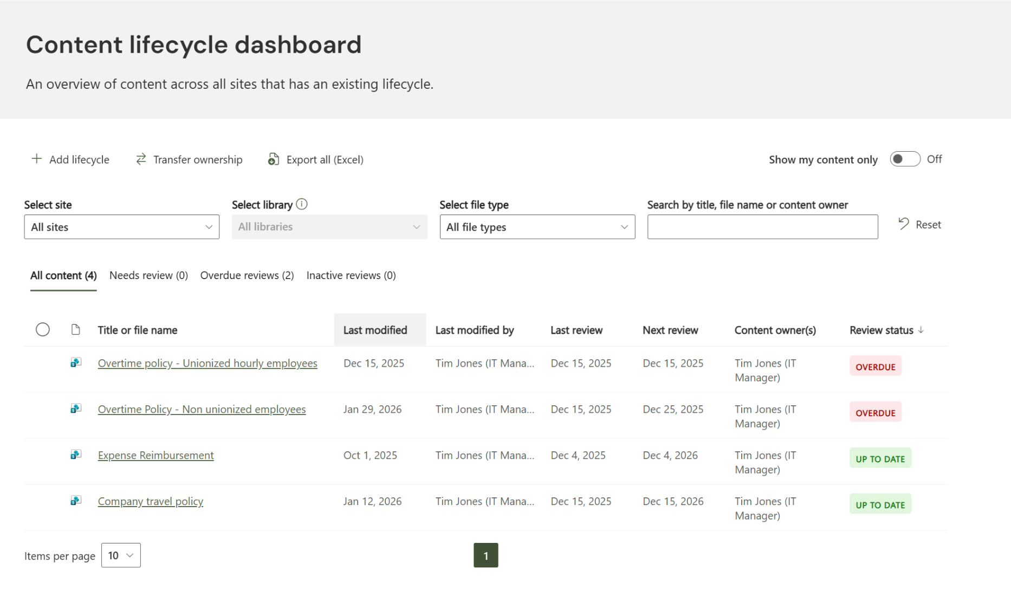Click the Select library info icon
This screenshot has height=596, width=1011.
click(302, 204)
